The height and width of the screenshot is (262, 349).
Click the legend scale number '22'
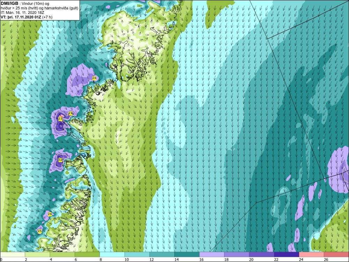click(276, 260)
